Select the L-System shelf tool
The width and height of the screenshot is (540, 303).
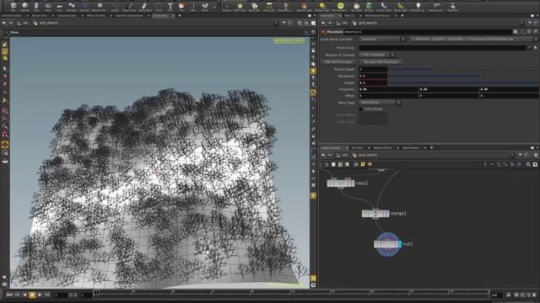[x=84, y=7]
